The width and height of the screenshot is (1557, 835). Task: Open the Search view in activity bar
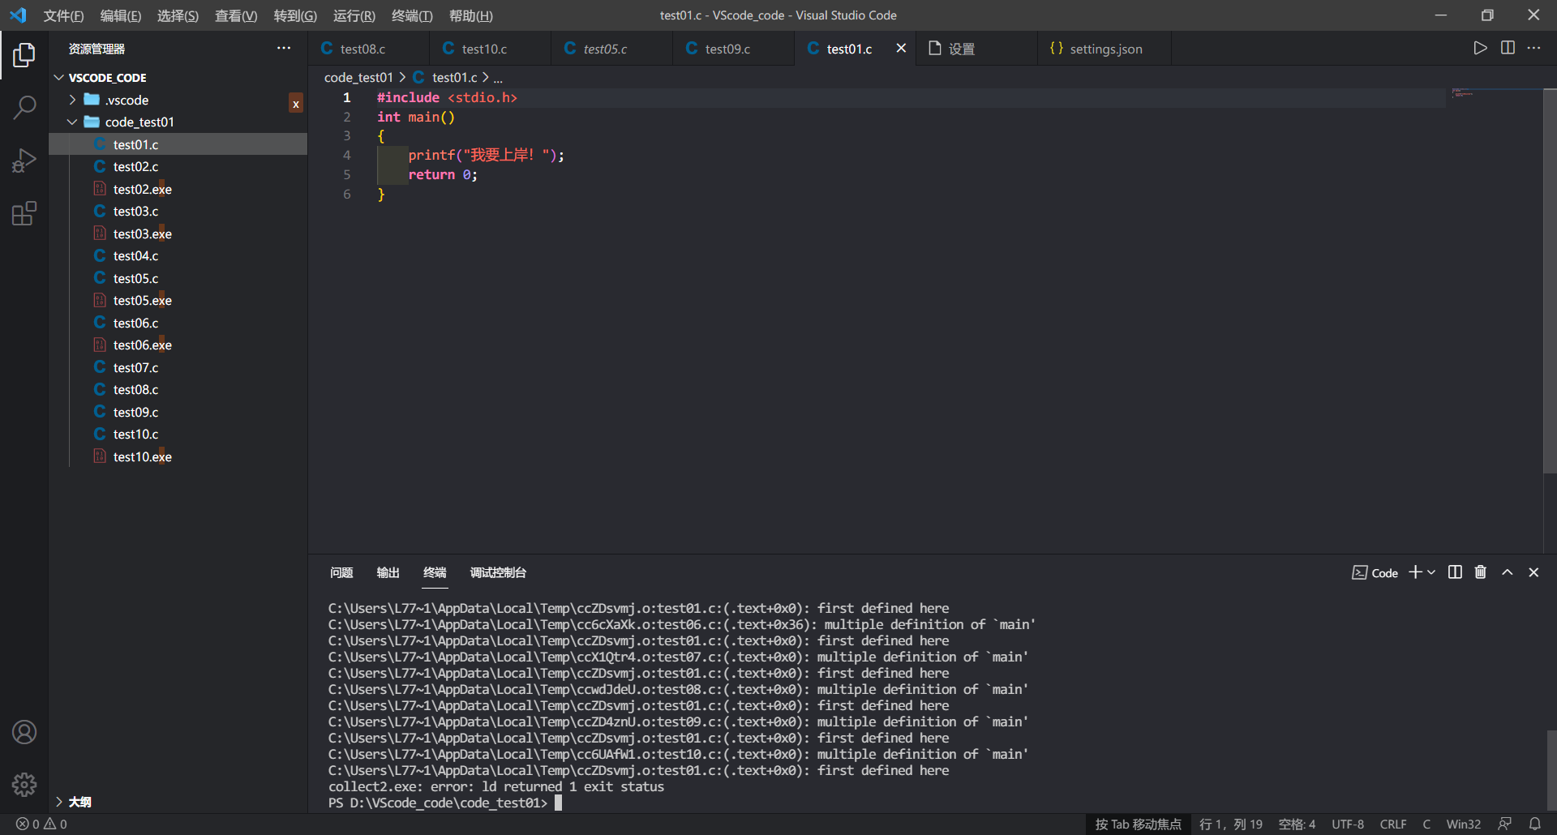click(x=24, y=107)
